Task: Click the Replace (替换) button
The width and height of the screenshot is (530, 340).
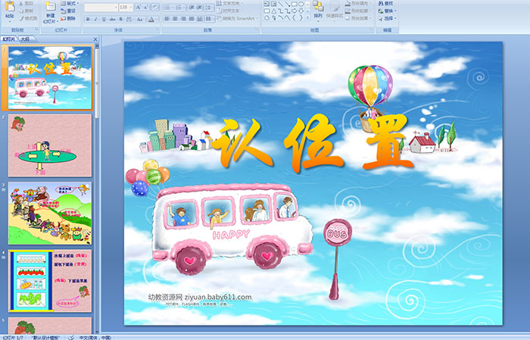Action: point(388,11)
